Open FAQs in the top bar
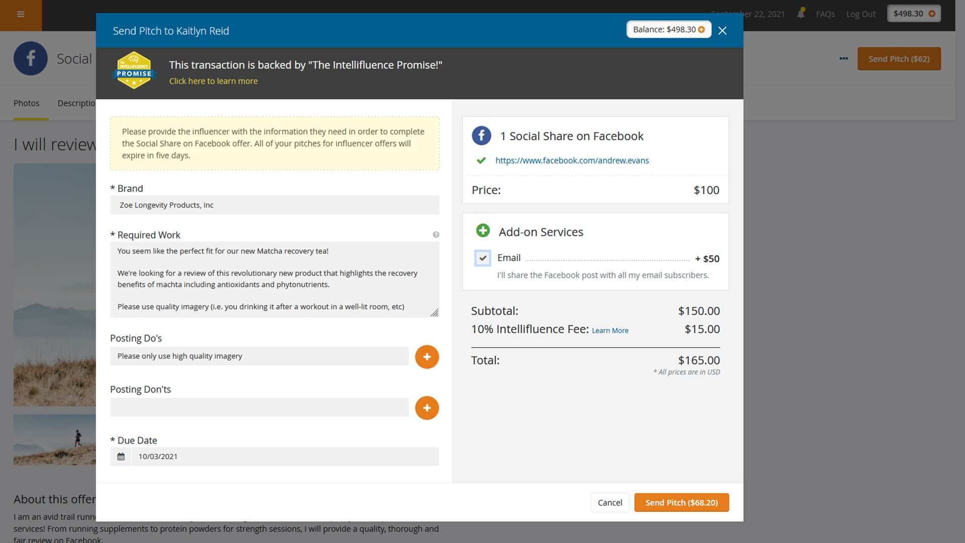This screenshot has height=543, width=965. 825,14
